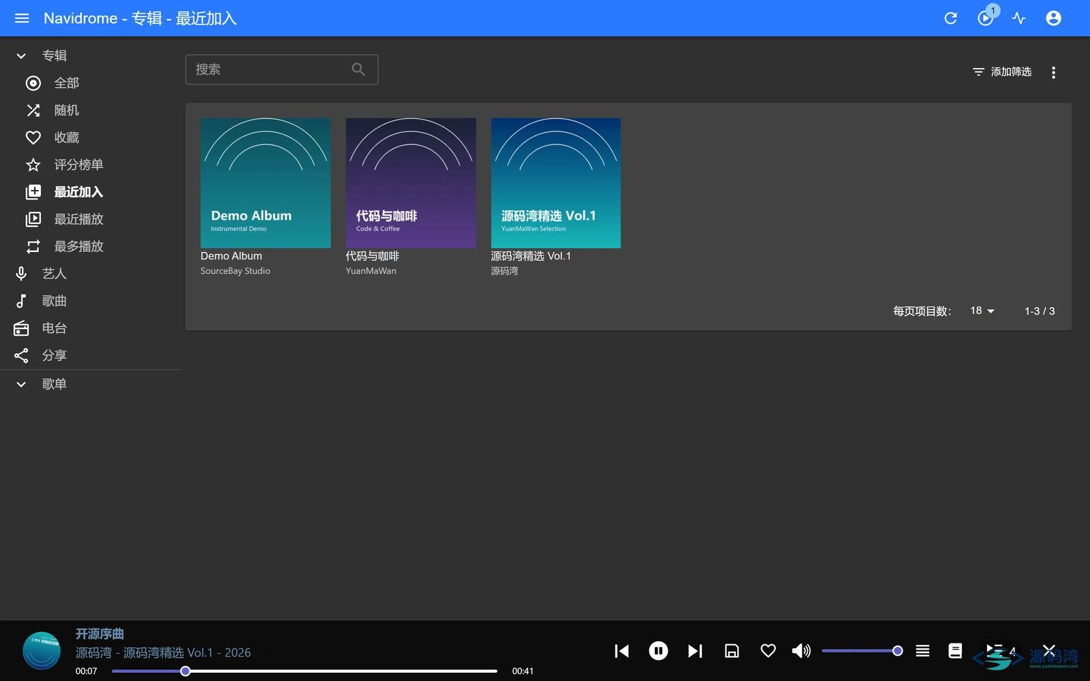Image resolution: width=1090 pixels, height=681 pixels.
Task: Open the 代码与咖啡 album cover
Action: click(x=411, y=183)
